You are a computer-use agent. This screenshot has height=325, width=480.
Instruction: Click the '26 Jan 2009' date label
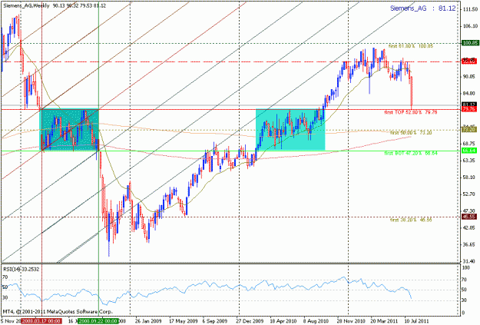pyautogui.click(x=148, y=321)
